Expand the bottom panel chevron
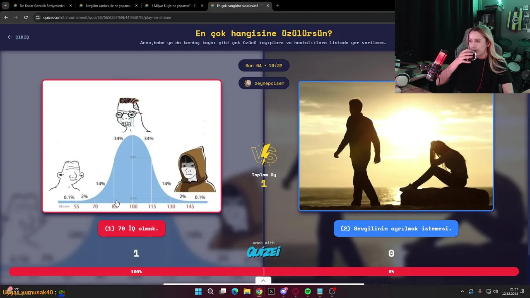This screenshot has height=298, width=530. coord(263,281)
